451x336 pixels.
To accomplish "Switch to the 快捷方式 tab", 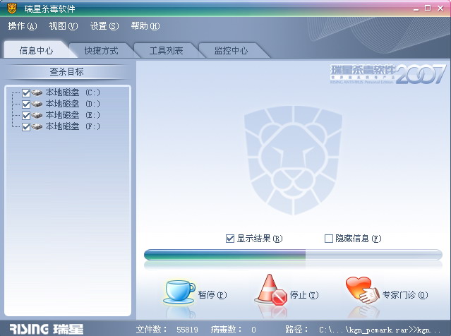I will point(101,51).
